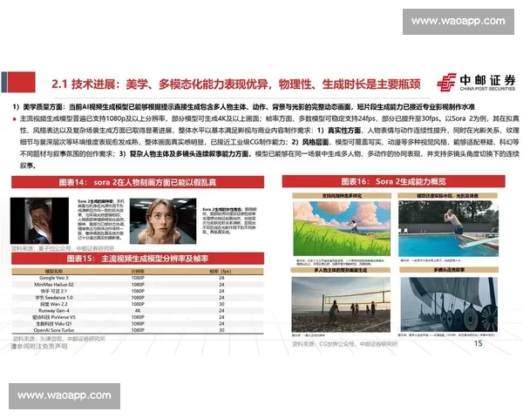This screenshot has height=418, width=523.
Task: Select the 'OpenAI Sora Turbo' cell
Action: click(54, 330)
